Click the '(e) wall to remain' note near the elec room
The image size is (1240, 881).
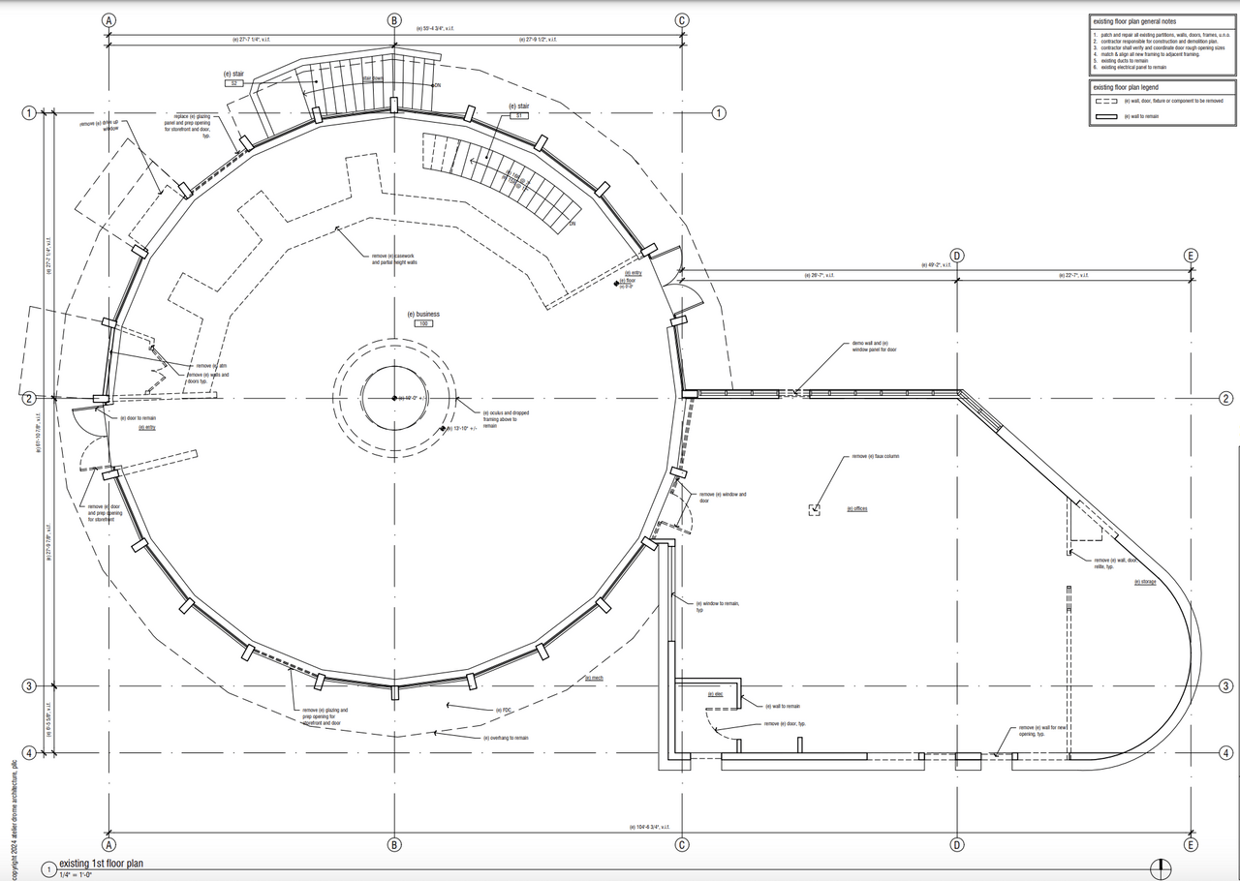pos(783,707)
